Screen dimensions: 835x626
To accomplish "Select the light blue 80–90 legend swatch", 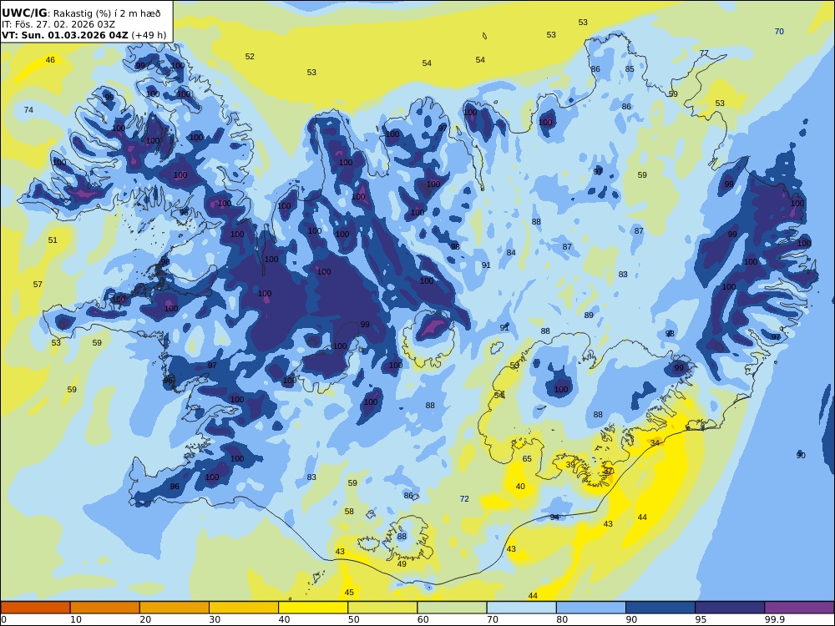I will point(591,608).
